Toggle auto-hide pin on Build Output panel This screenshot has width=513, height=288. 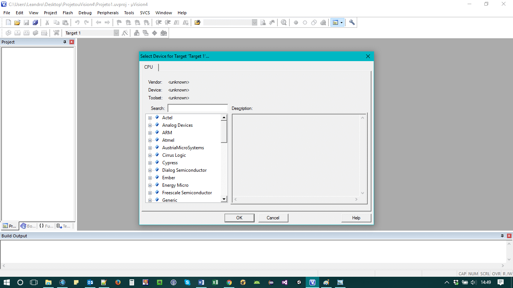click(x=502, y=236)
